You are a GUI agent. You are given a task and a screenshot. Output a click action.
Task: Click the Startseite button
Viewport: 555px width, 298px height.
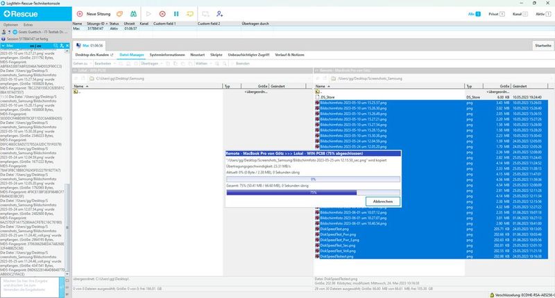coord(542,45)
